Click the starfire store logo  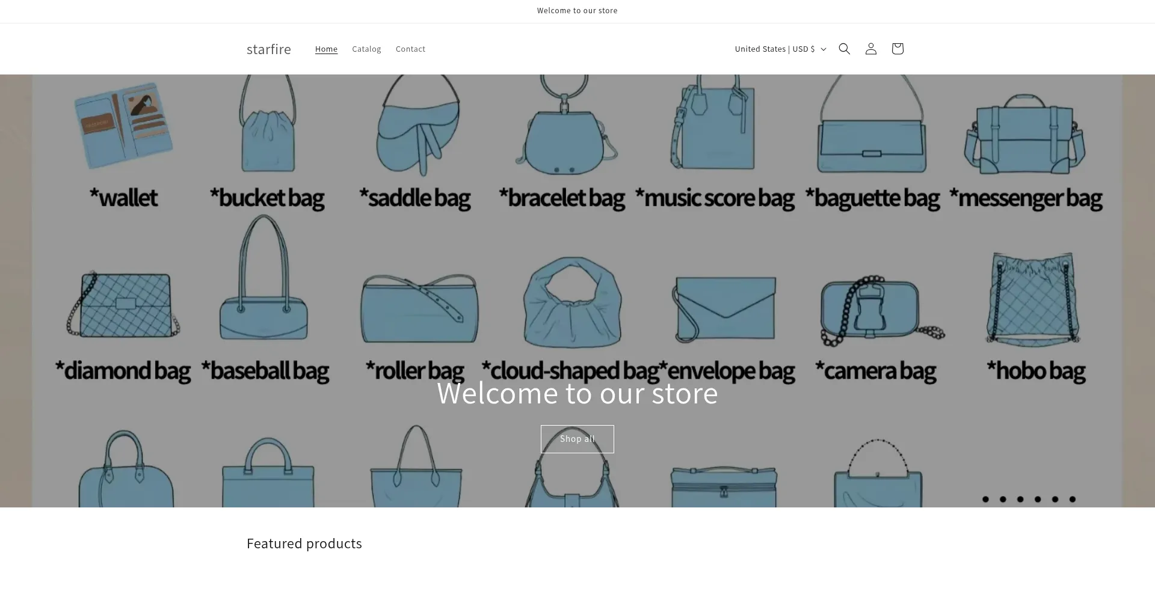(268, 49)
